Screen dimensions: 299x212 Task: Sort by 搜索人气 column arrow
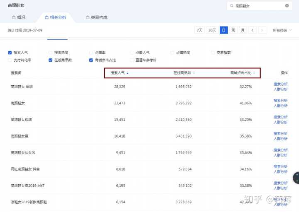coord(127,73)
